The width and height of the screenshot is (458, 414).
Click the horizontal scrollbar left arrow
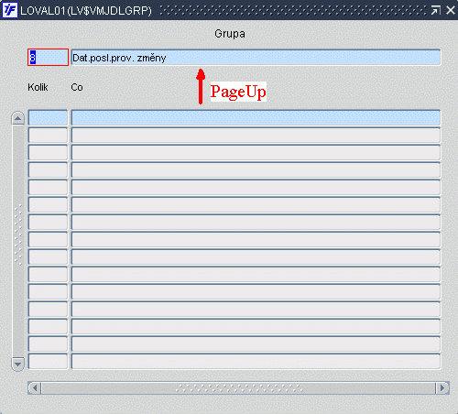[x=35, y=388]
